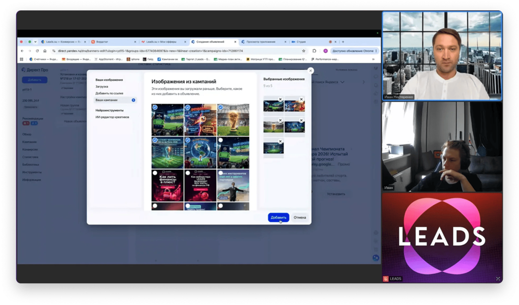The width and height of the screenshot is (519, 305).
Task: Remove the globe image from selected images
Action: click(301, 121)
